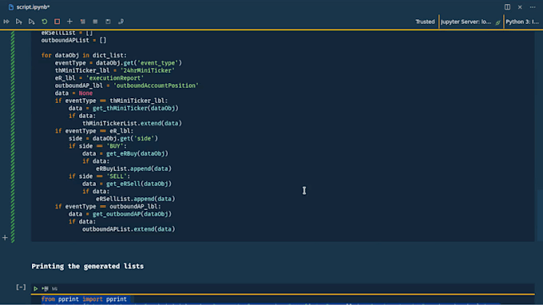
Task: Clear all cell outputs
Action: (x=82, y=22)
